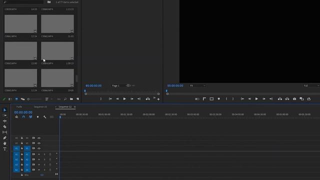Open caption track options in timeline header
Screen dimensions: 320x180
point(51,117)
